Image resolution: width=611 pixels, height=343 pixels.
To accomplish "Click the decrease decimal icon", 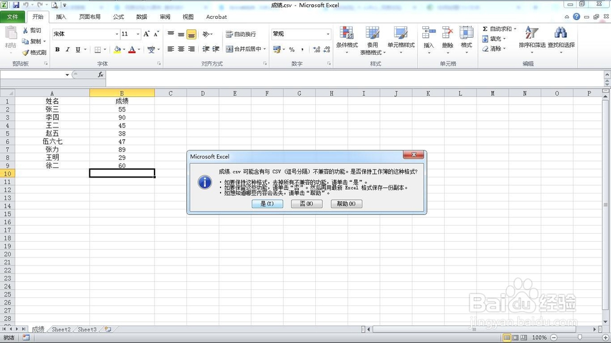I will click(326, 49).
